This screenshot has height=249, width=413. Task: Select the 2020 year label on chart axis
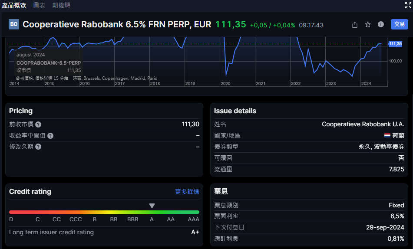click(225, 83)
